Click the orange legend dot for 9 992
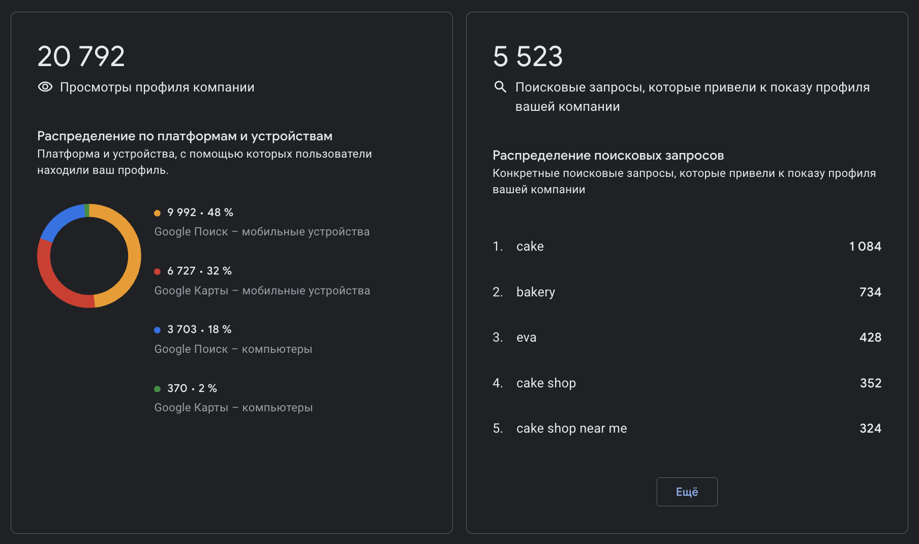The width and height of the screenshot is (919, 544). pos(158,213)
